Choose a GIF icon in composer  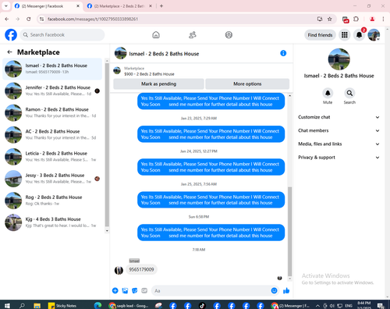(144, 290)
